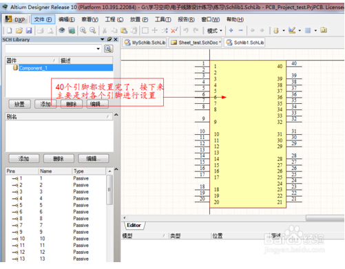Click the undo arrow toolbar icon
This screenshot has width=345, height=269.
click(186, 30)
